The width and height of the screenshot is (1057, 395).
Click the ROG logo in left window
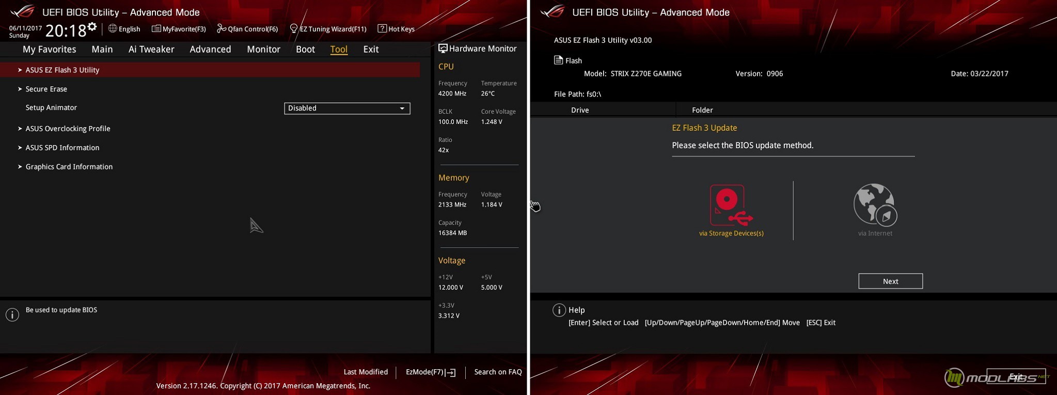23,11
